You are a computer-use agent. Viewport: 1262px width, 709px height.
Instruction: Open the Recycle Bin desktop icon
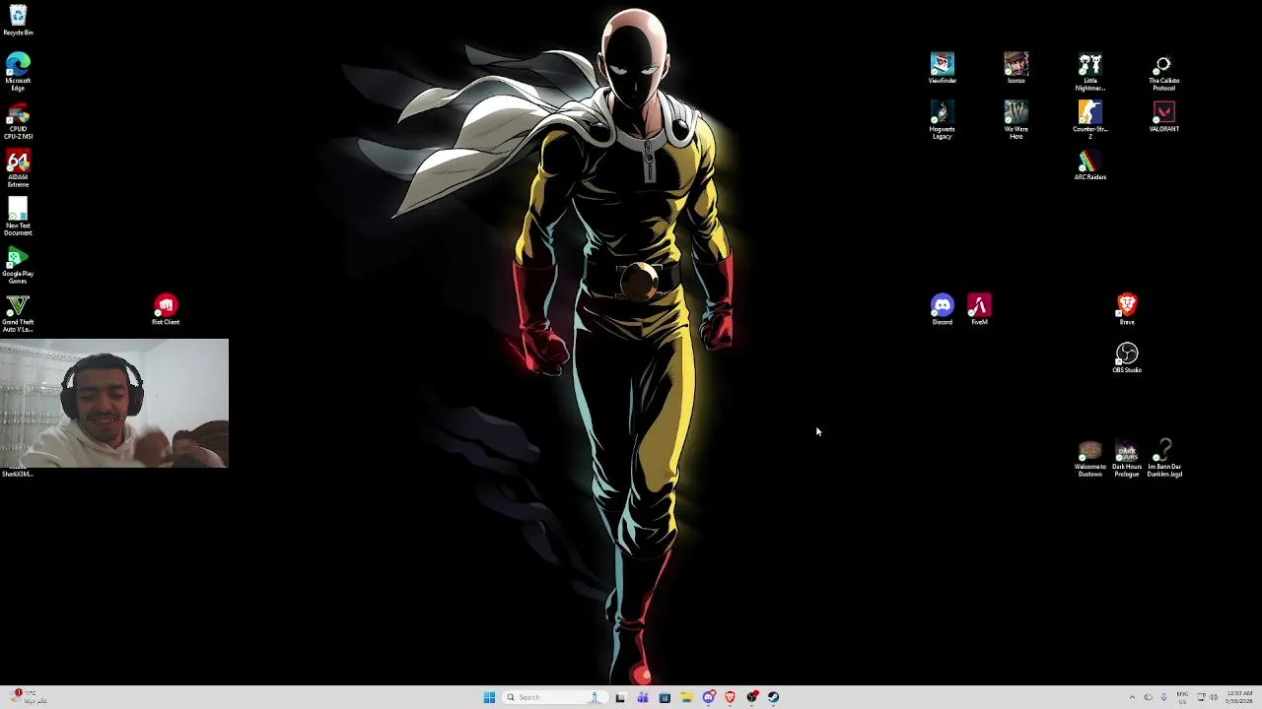point(18,20)
